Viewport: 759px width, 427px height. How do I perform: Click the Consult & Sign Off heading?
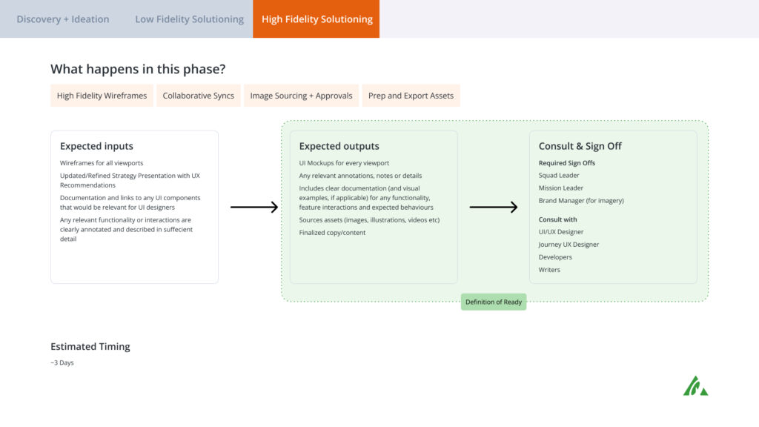[x=580, y=146]
